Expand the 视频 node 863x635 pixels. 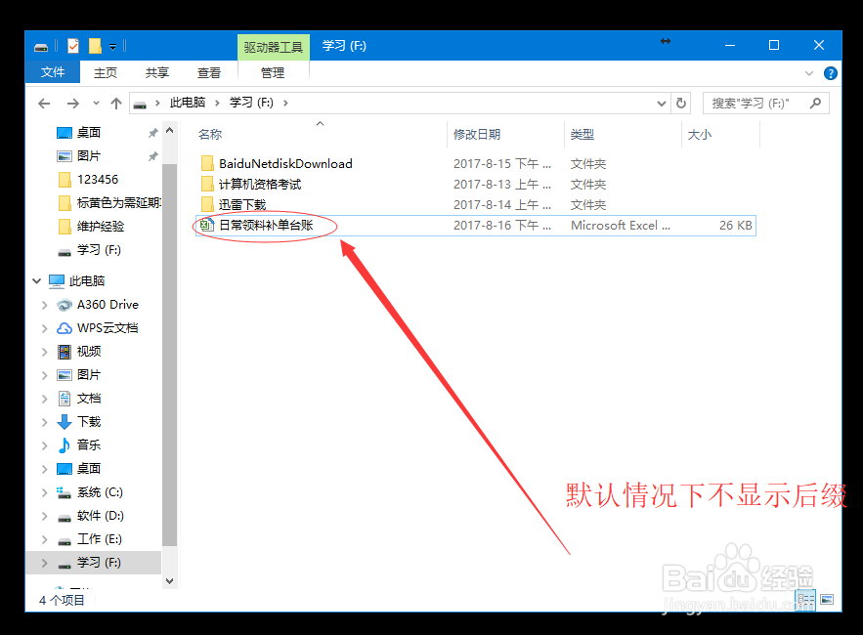45,352
